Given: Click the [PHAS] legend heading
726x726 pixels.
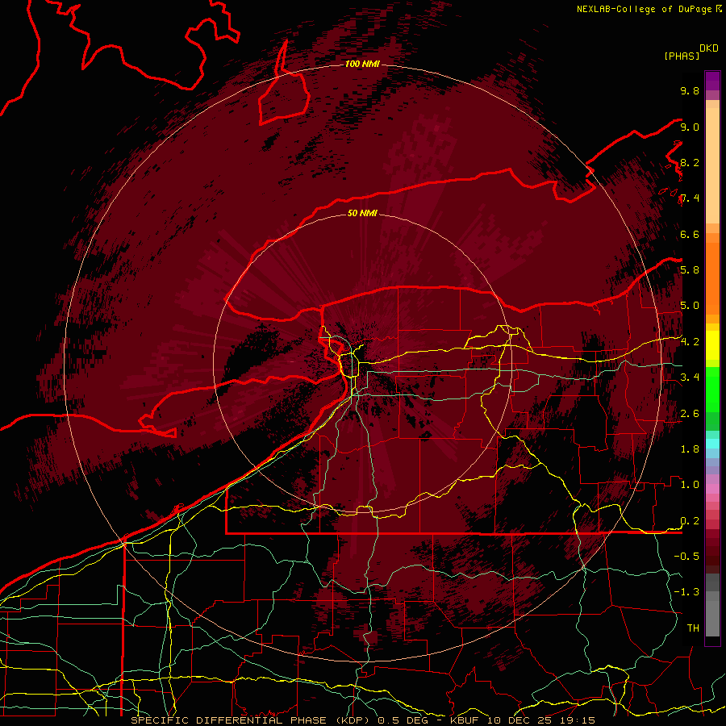Looking at the screenshot, I should point(682,56).
